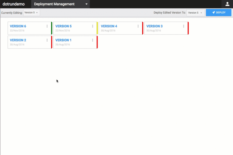
Task: Open the user account profile icon
Action: (227, 4)
